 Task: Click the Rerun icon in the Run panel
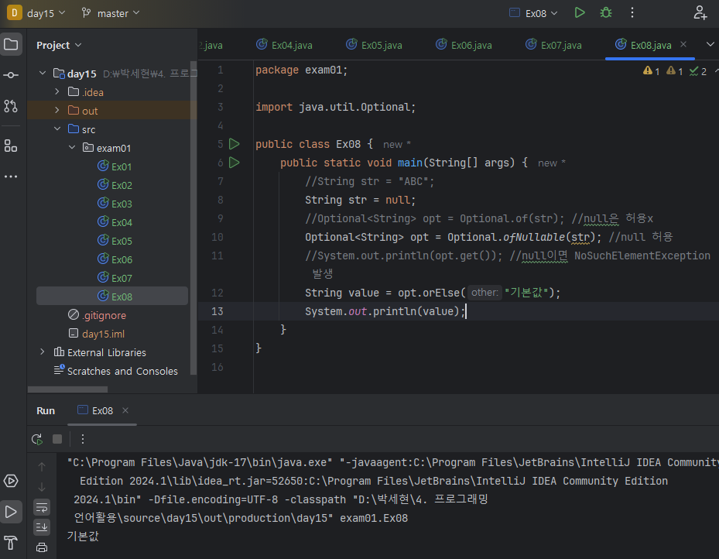point(36,439)
